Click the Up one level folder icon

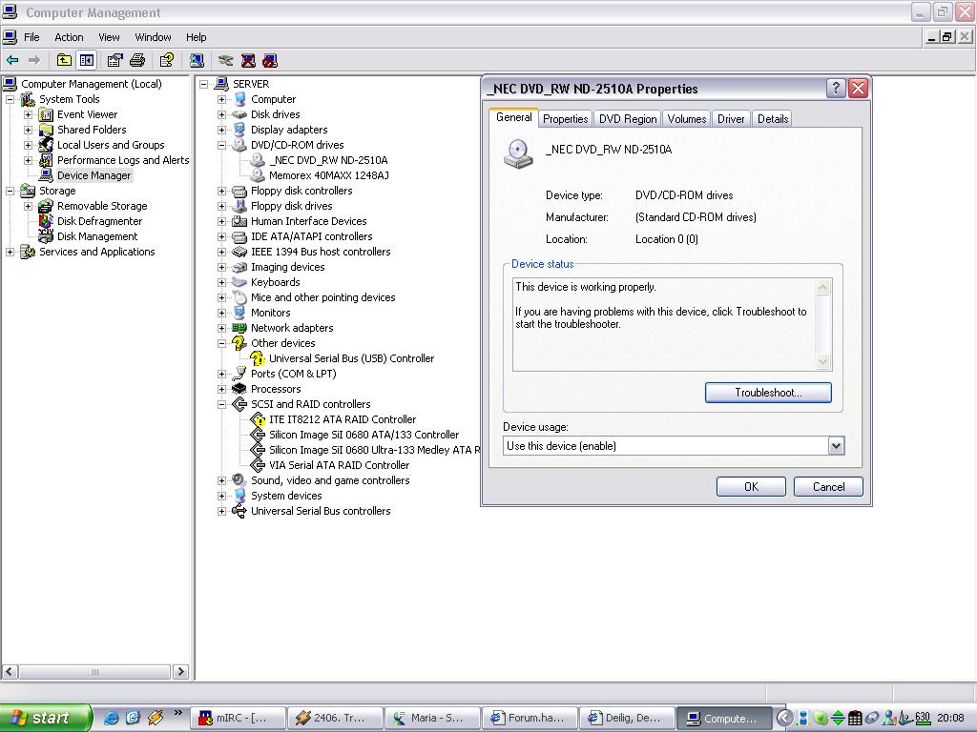pos(64,60)
